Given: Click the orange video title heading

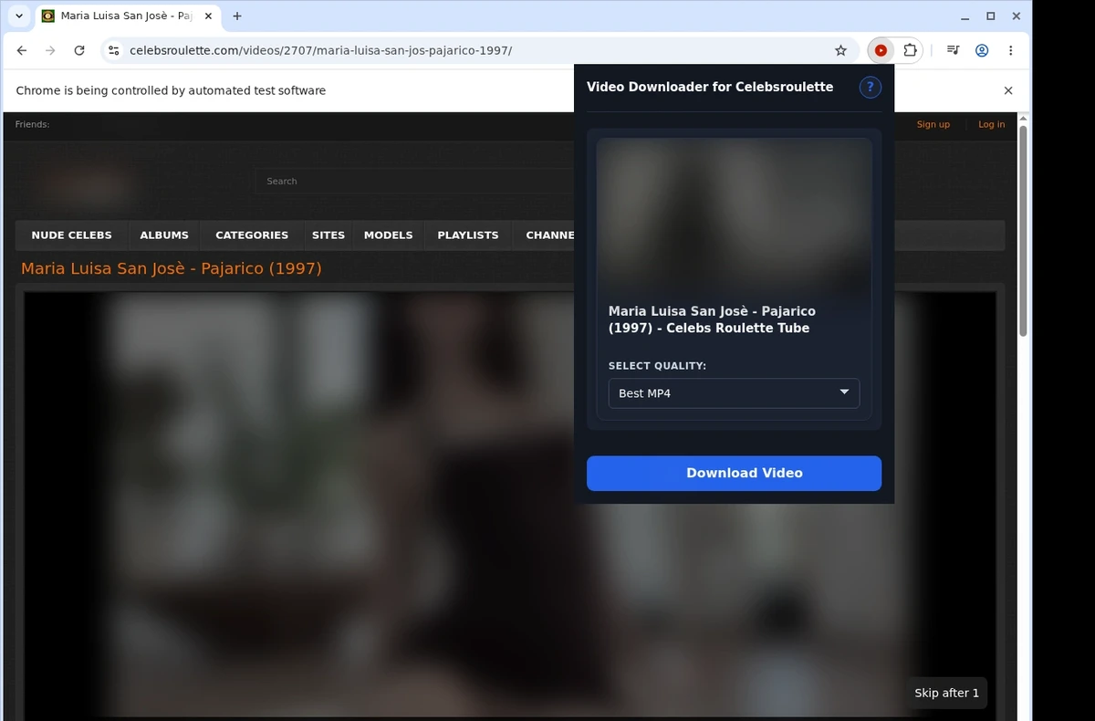Looking at the screenshot, I should [172, 268].
